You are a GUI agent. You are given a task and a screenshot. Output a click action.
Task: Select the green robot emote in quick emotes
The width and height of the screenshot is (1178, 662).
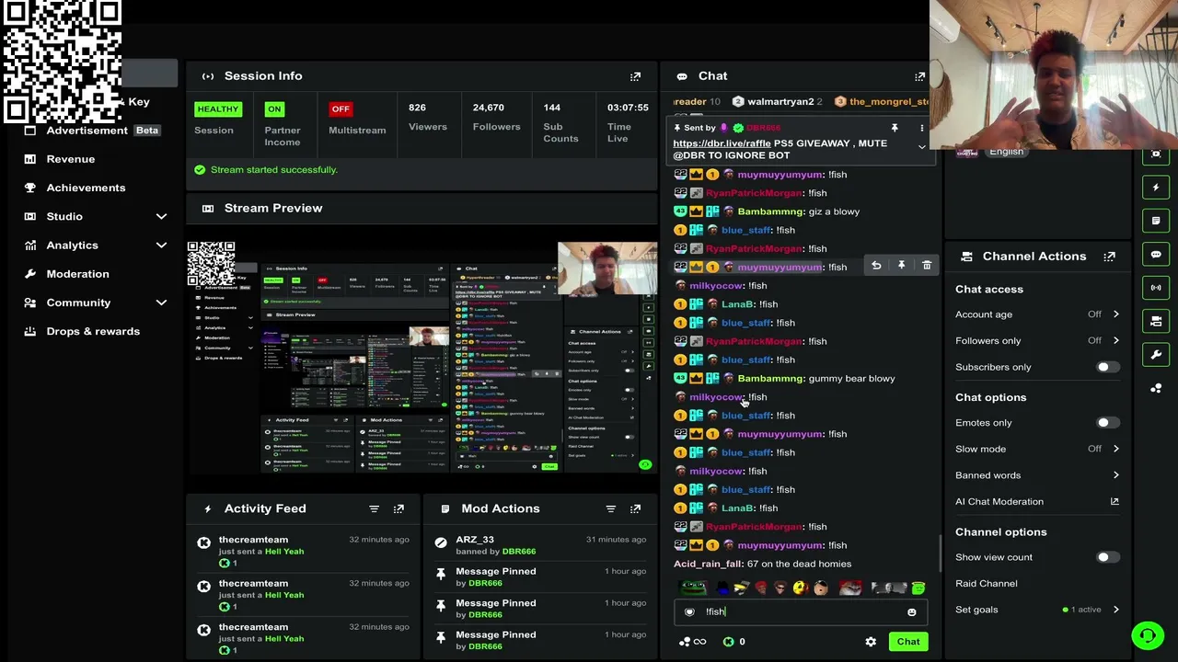click(x=918, y=588)
